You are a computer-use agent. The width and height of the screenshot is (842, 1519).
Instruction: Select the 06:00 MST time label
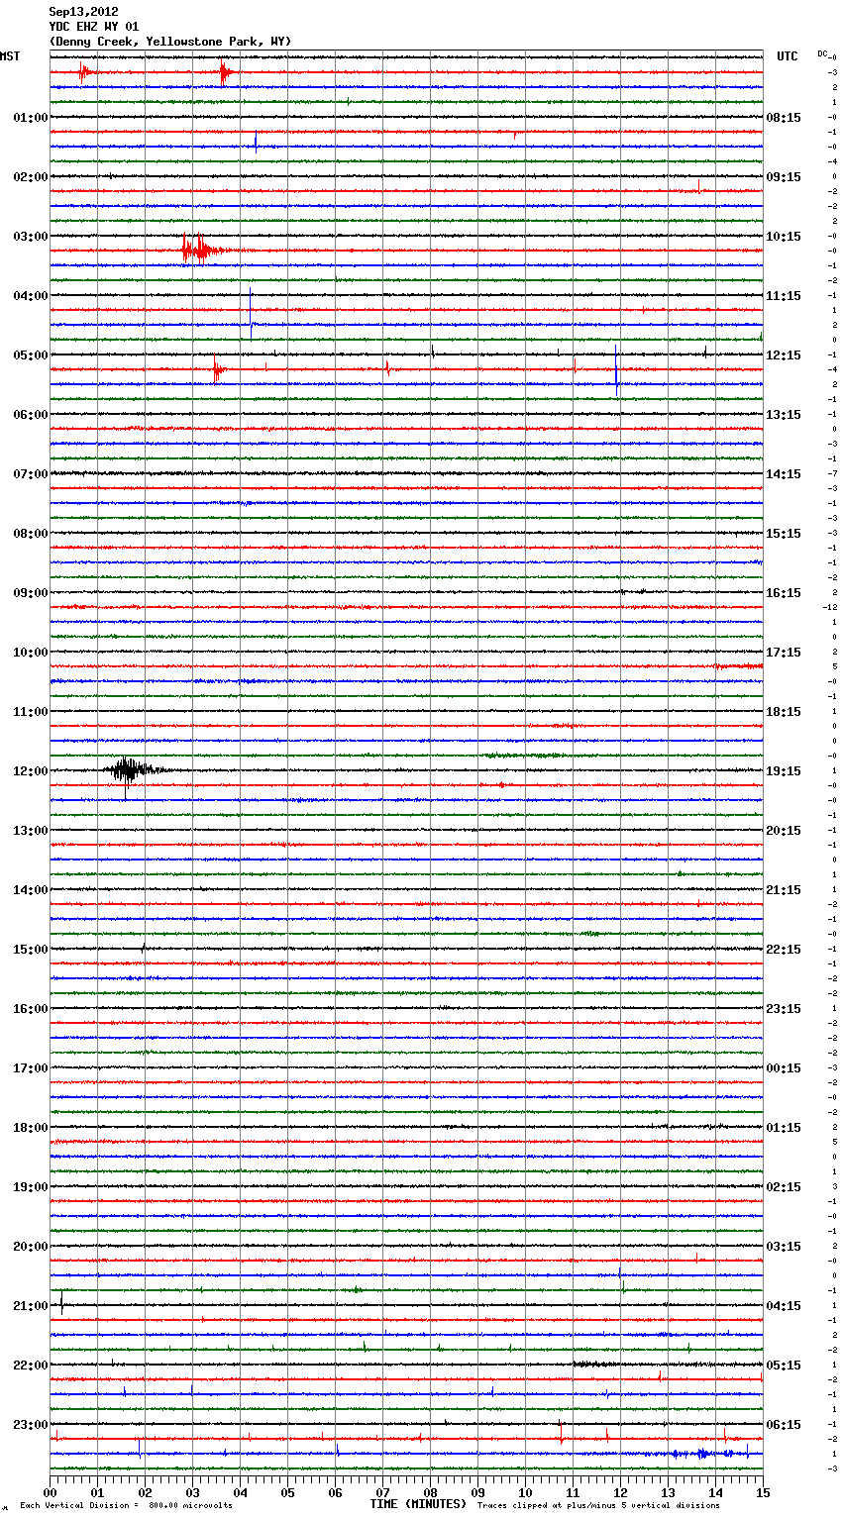[31, 415]
